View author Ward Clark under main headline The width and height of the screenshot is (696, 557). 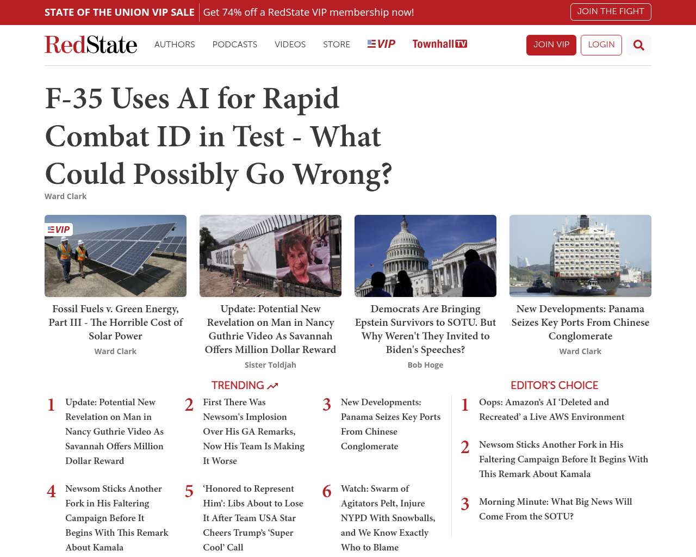click(x=65, y=196)
